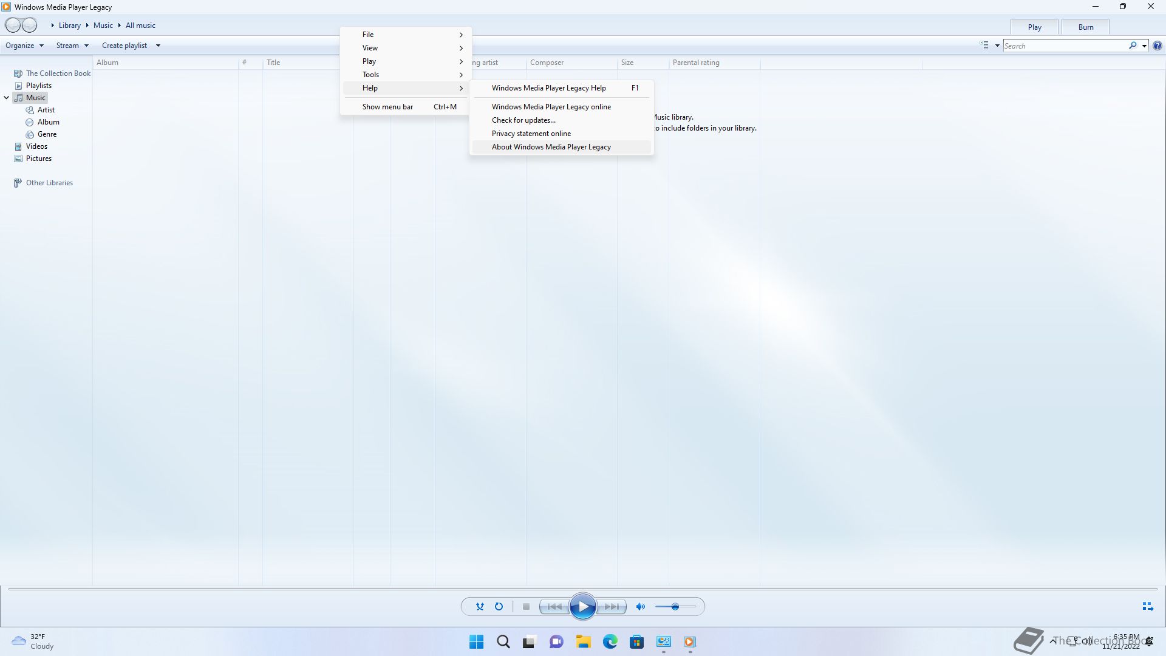The height and width of the screenshot is (656, 1166).
Task: Launch Microsoft Edge from the taskbar
Action: [610, 642]
